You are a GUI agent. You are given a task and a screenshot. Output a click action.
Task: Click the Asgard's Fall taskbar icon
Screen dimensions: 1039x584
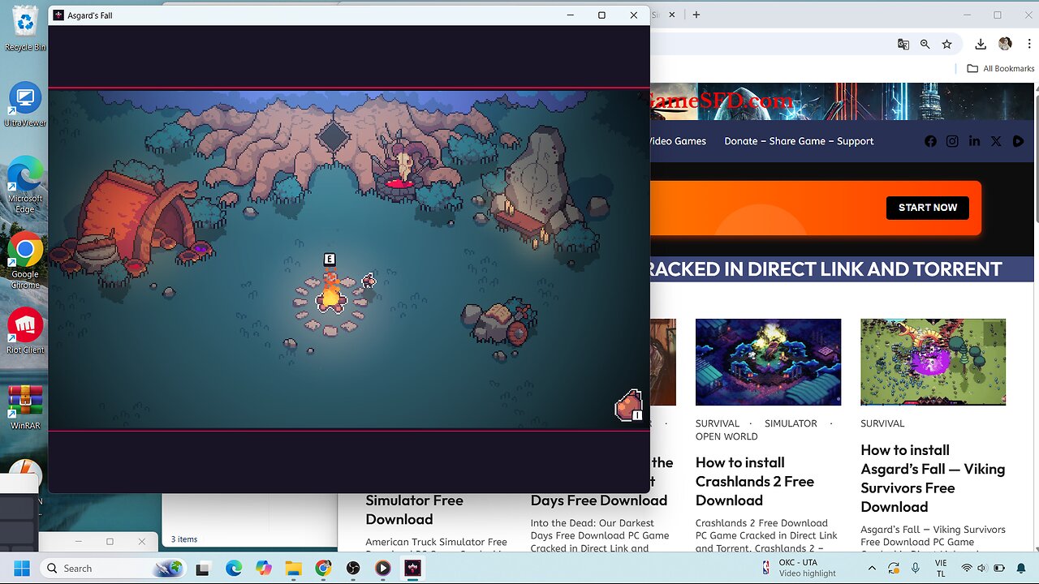pyautogui.click(x=412, y=569)
